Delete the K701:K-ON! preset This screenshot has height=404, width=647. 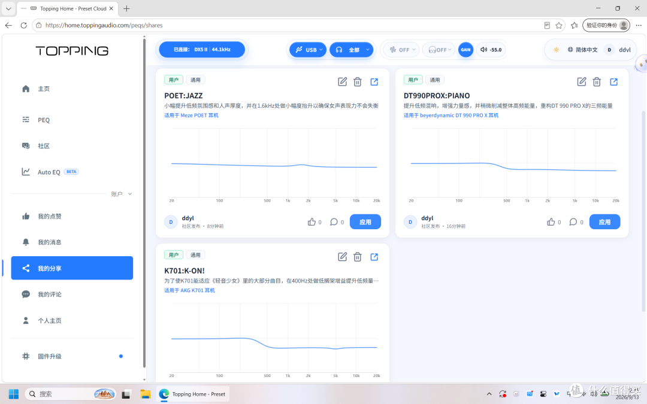tap(357, 257)
